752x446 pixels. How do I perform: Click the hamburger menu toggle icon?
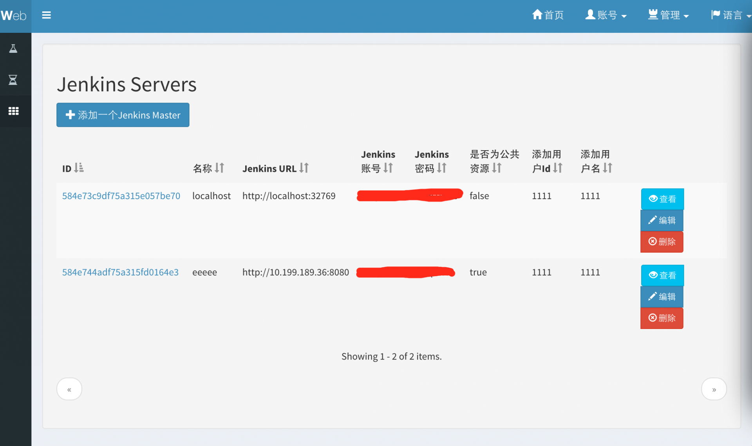pos(46,15)
